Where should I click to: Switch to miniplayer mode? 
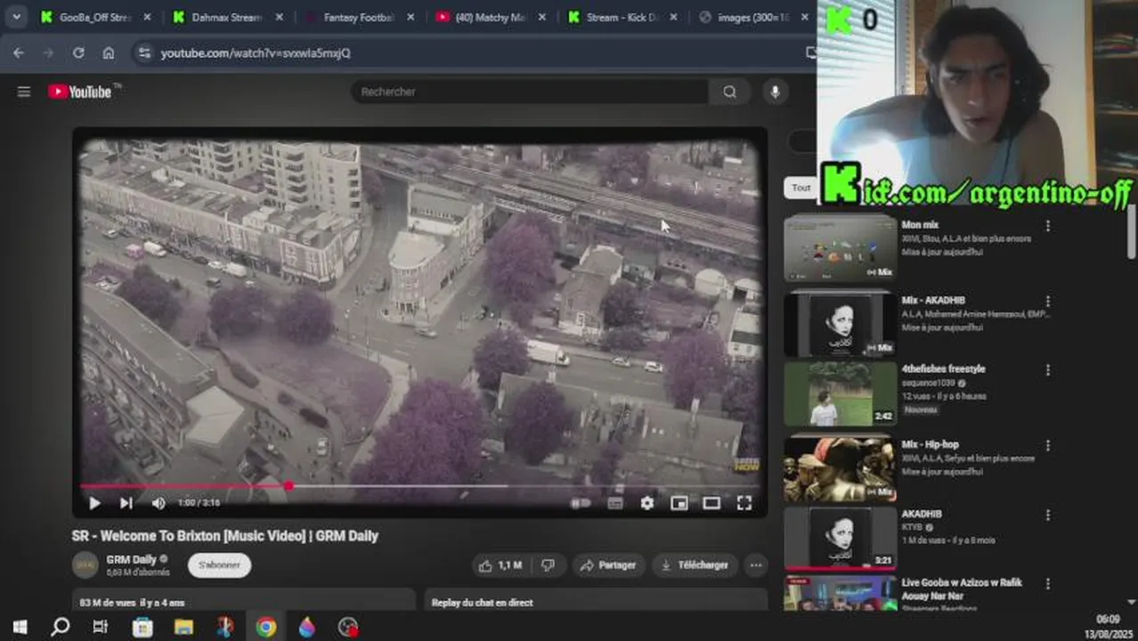point(679,503)
